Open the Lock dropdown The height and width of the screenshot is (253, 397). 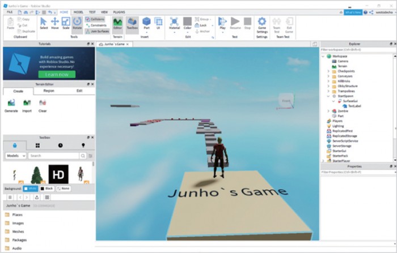[212, 25]
